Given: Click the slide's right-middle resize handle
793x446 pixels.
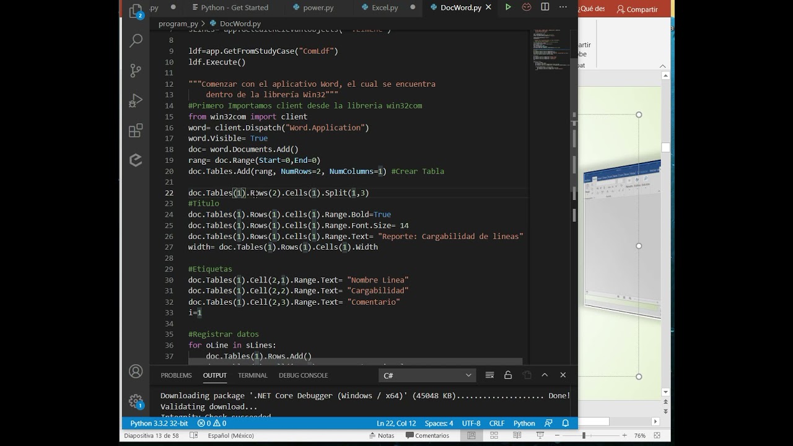Looking at the screenshot, I should (639, 246).
